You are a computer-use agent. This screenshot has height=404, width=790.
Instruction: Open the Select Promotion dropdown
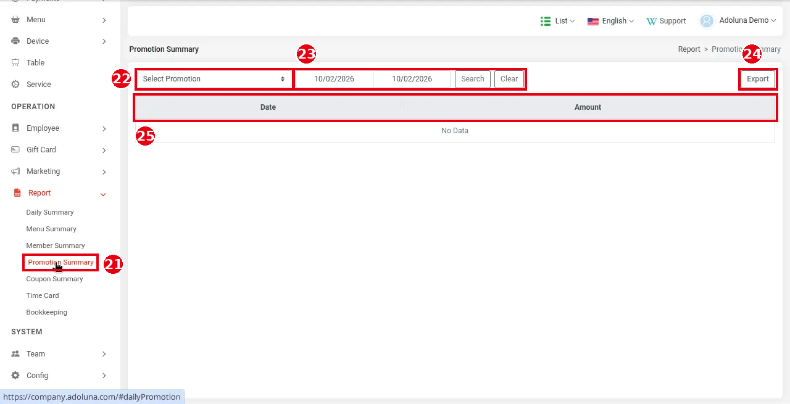click(x=214, y=79)
